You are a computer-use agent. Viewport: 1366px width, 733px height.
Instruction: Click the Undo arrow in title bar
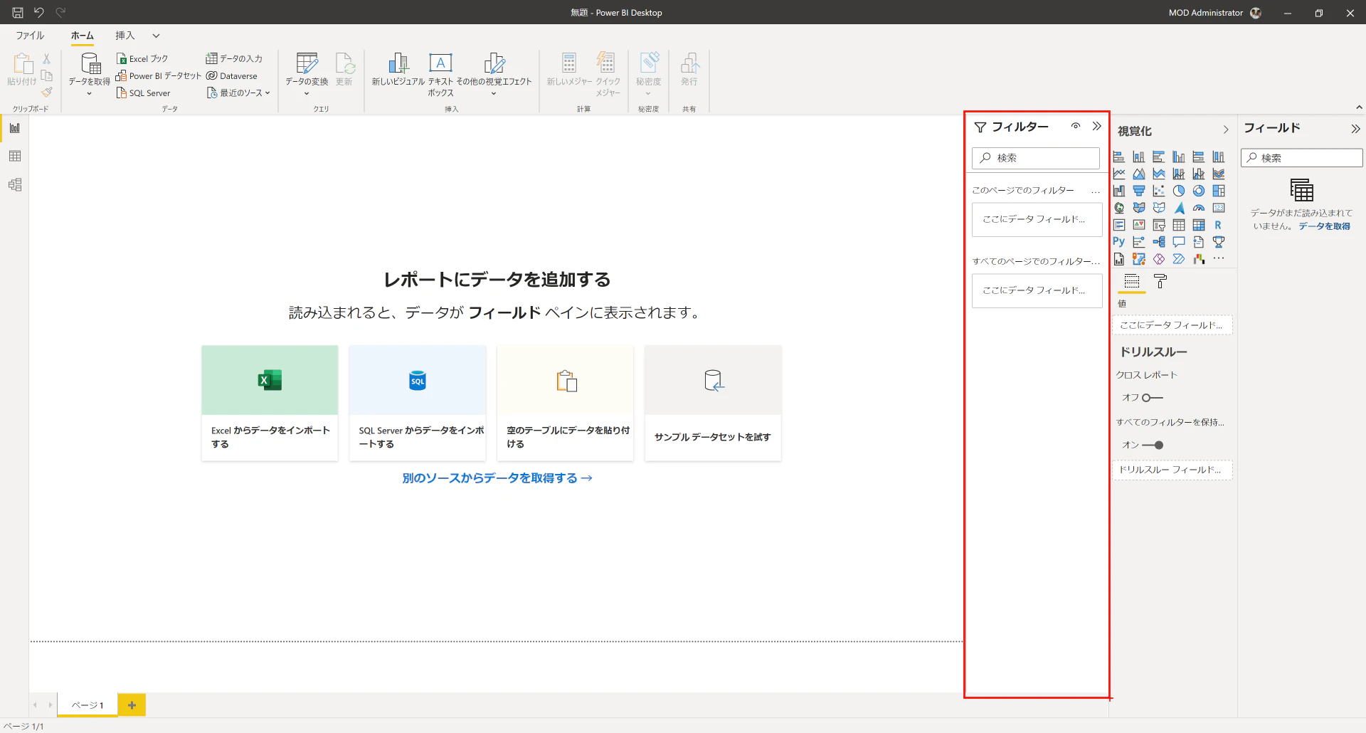39,13
